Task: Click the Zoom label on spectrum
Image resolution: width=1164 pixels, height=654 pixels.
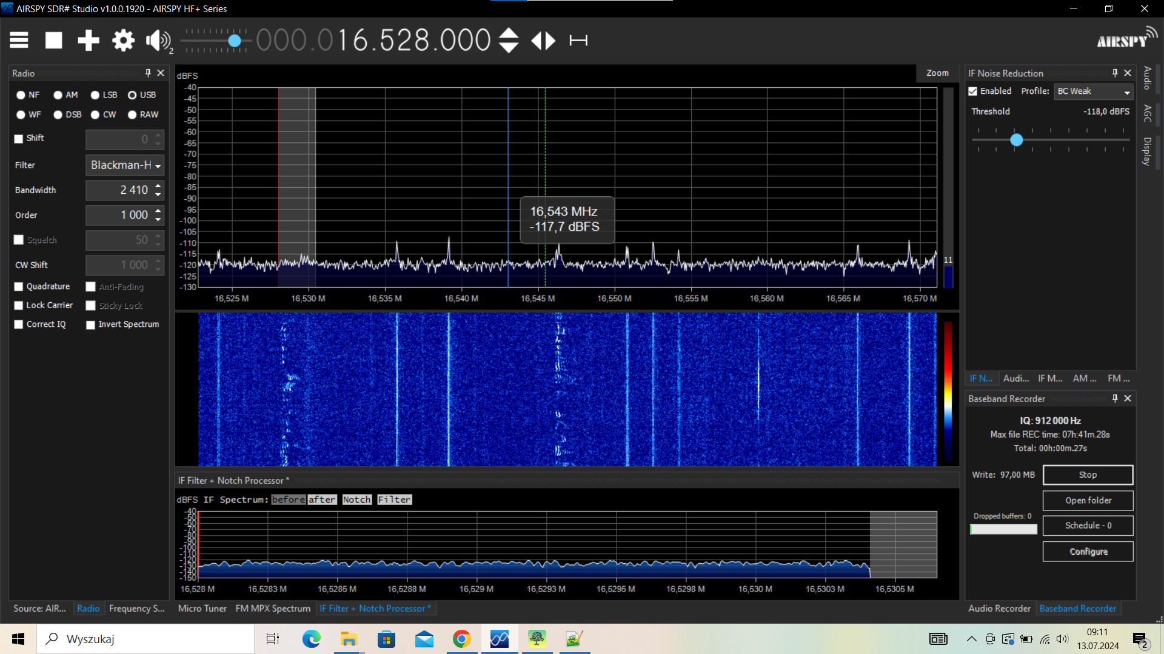Action: click(x=937, y=73)
